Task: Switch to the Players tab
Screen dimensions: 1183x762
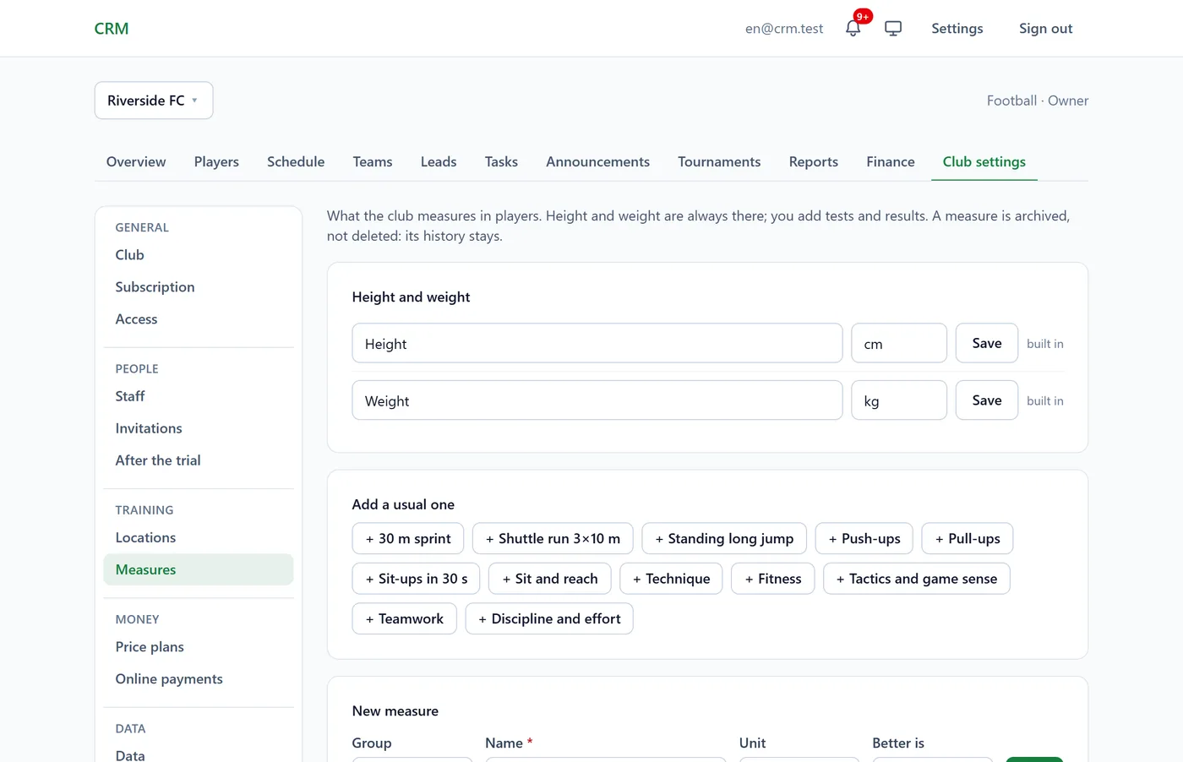Action: coord(216,161)
